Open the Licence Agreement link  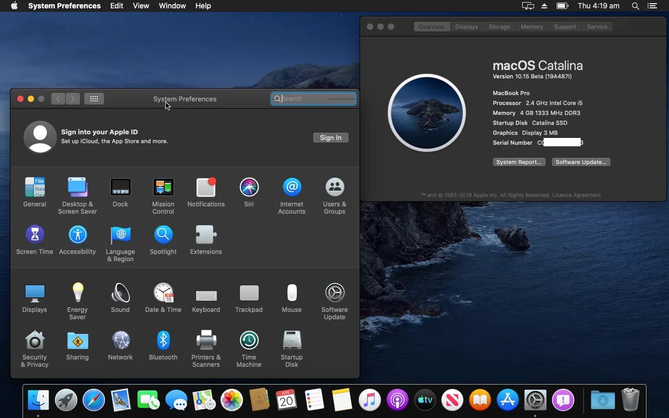pos(576,195)
